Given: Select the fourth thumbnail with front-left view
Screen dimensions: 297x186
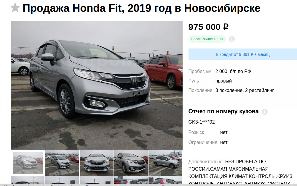Looking at the screenshot, I should pyautogui.click(x=131, y=163).
